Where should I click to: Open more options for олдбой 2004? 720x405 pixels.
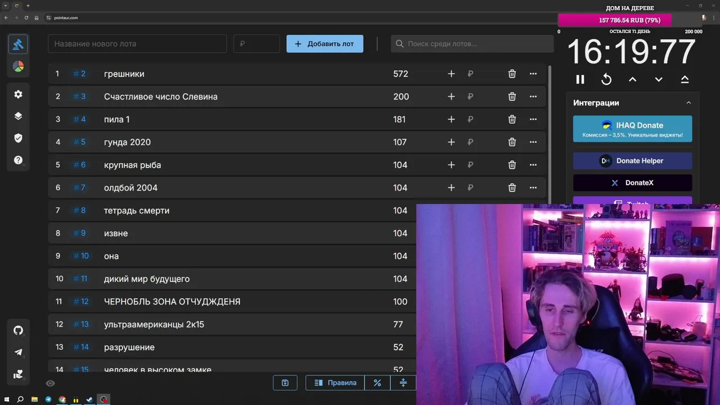click(533, 188)
